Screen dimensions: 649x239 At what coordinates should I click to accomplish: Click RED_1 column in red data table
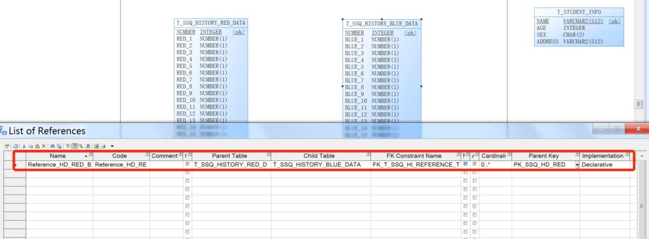201,39
